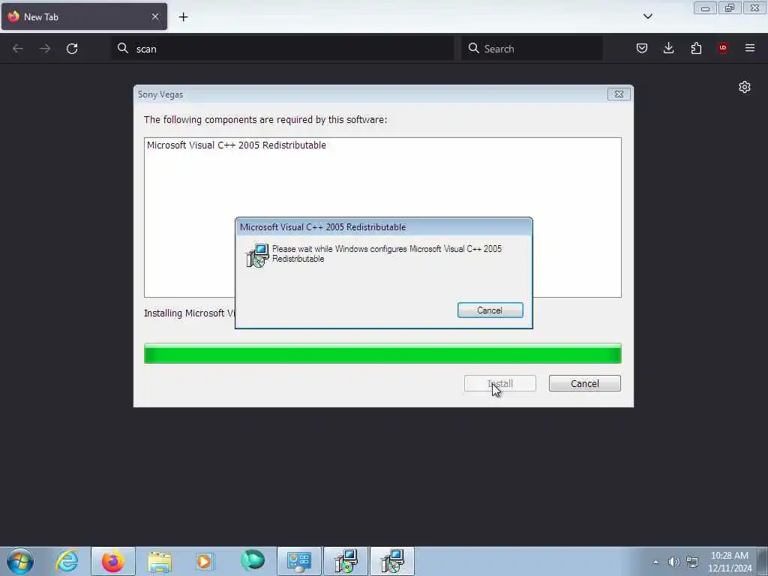The width and height of the screenshot is (768, 576).
Task: Open Pocket save icon
Action: [642, 48]
